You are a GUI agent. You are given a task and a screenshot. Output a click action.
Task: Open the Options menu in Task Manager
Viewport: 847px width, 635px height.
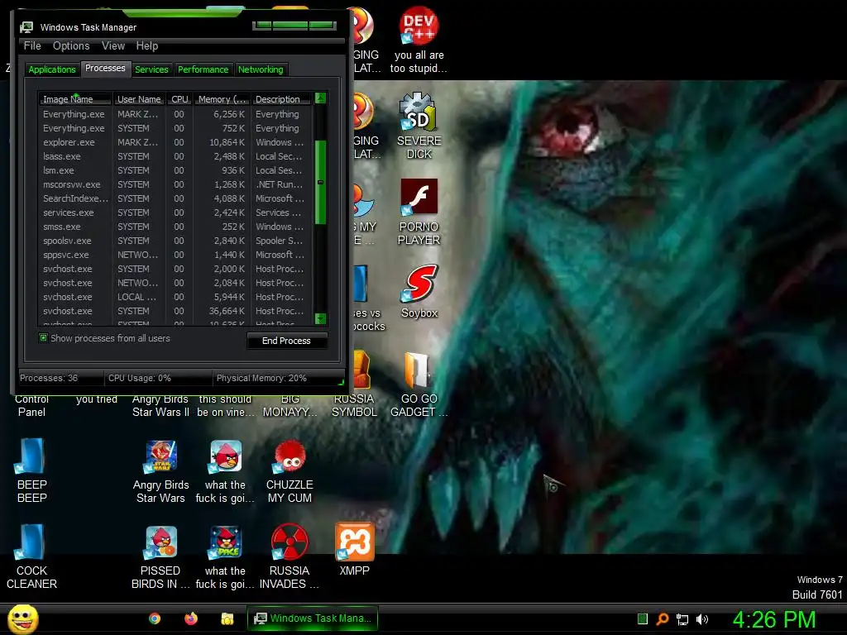point(71,46)
